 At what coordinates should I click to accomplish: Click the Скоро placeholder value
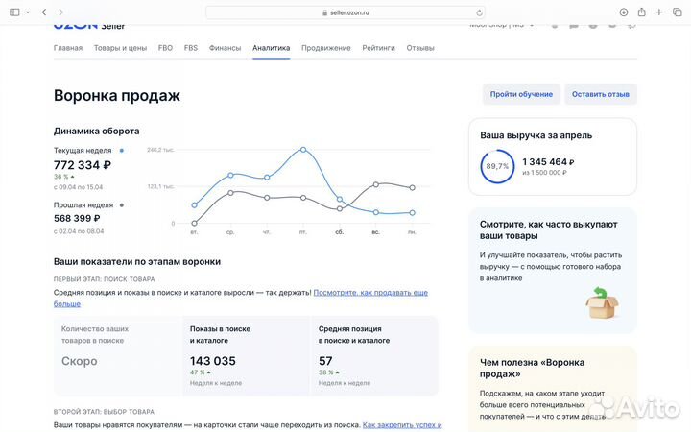click(x=80, y=361)
